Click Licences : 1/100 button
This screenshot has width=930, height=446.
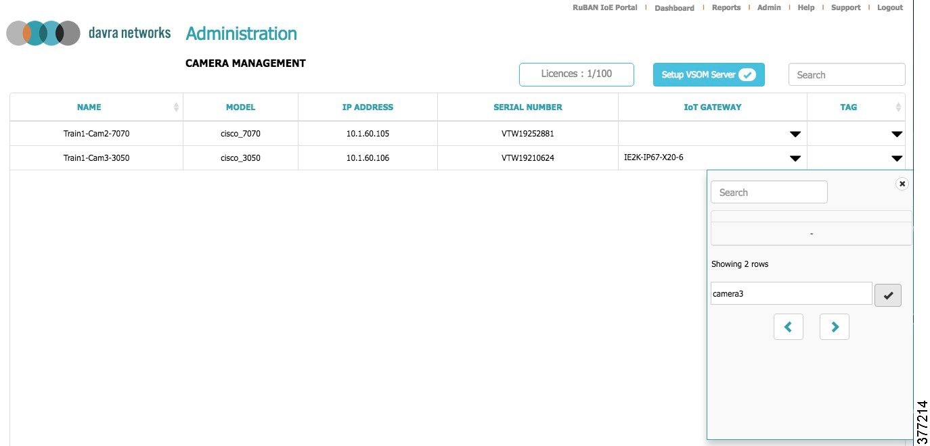(x=577, y=74)
